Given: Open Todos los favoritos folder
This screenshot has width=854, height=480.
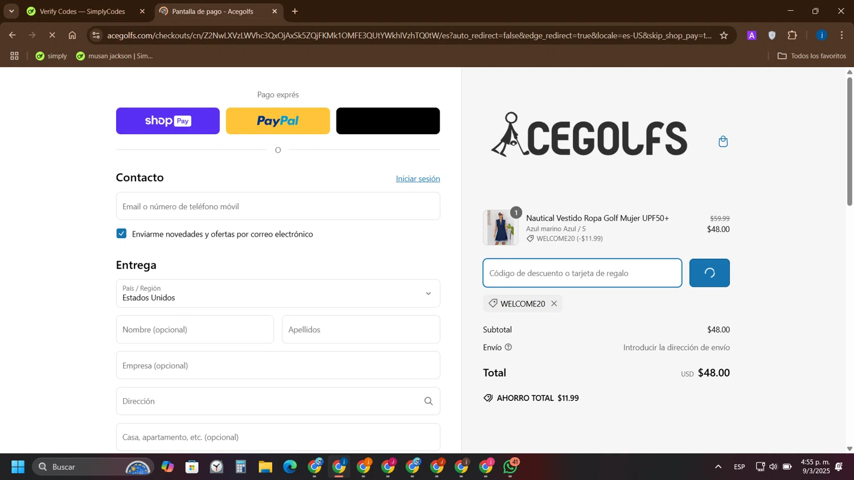Looking at the screenshot, I should pos(812,56).
